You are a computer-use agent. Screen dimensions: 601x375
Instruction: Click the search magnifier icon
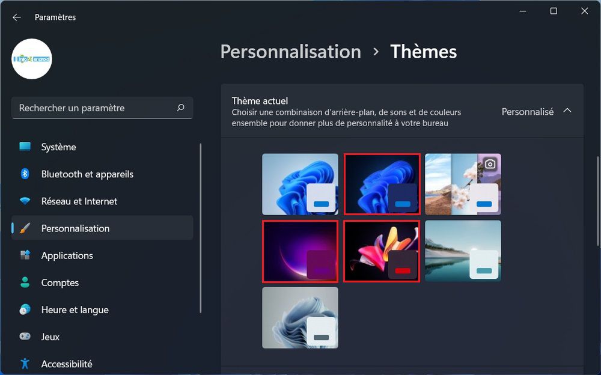180,108
